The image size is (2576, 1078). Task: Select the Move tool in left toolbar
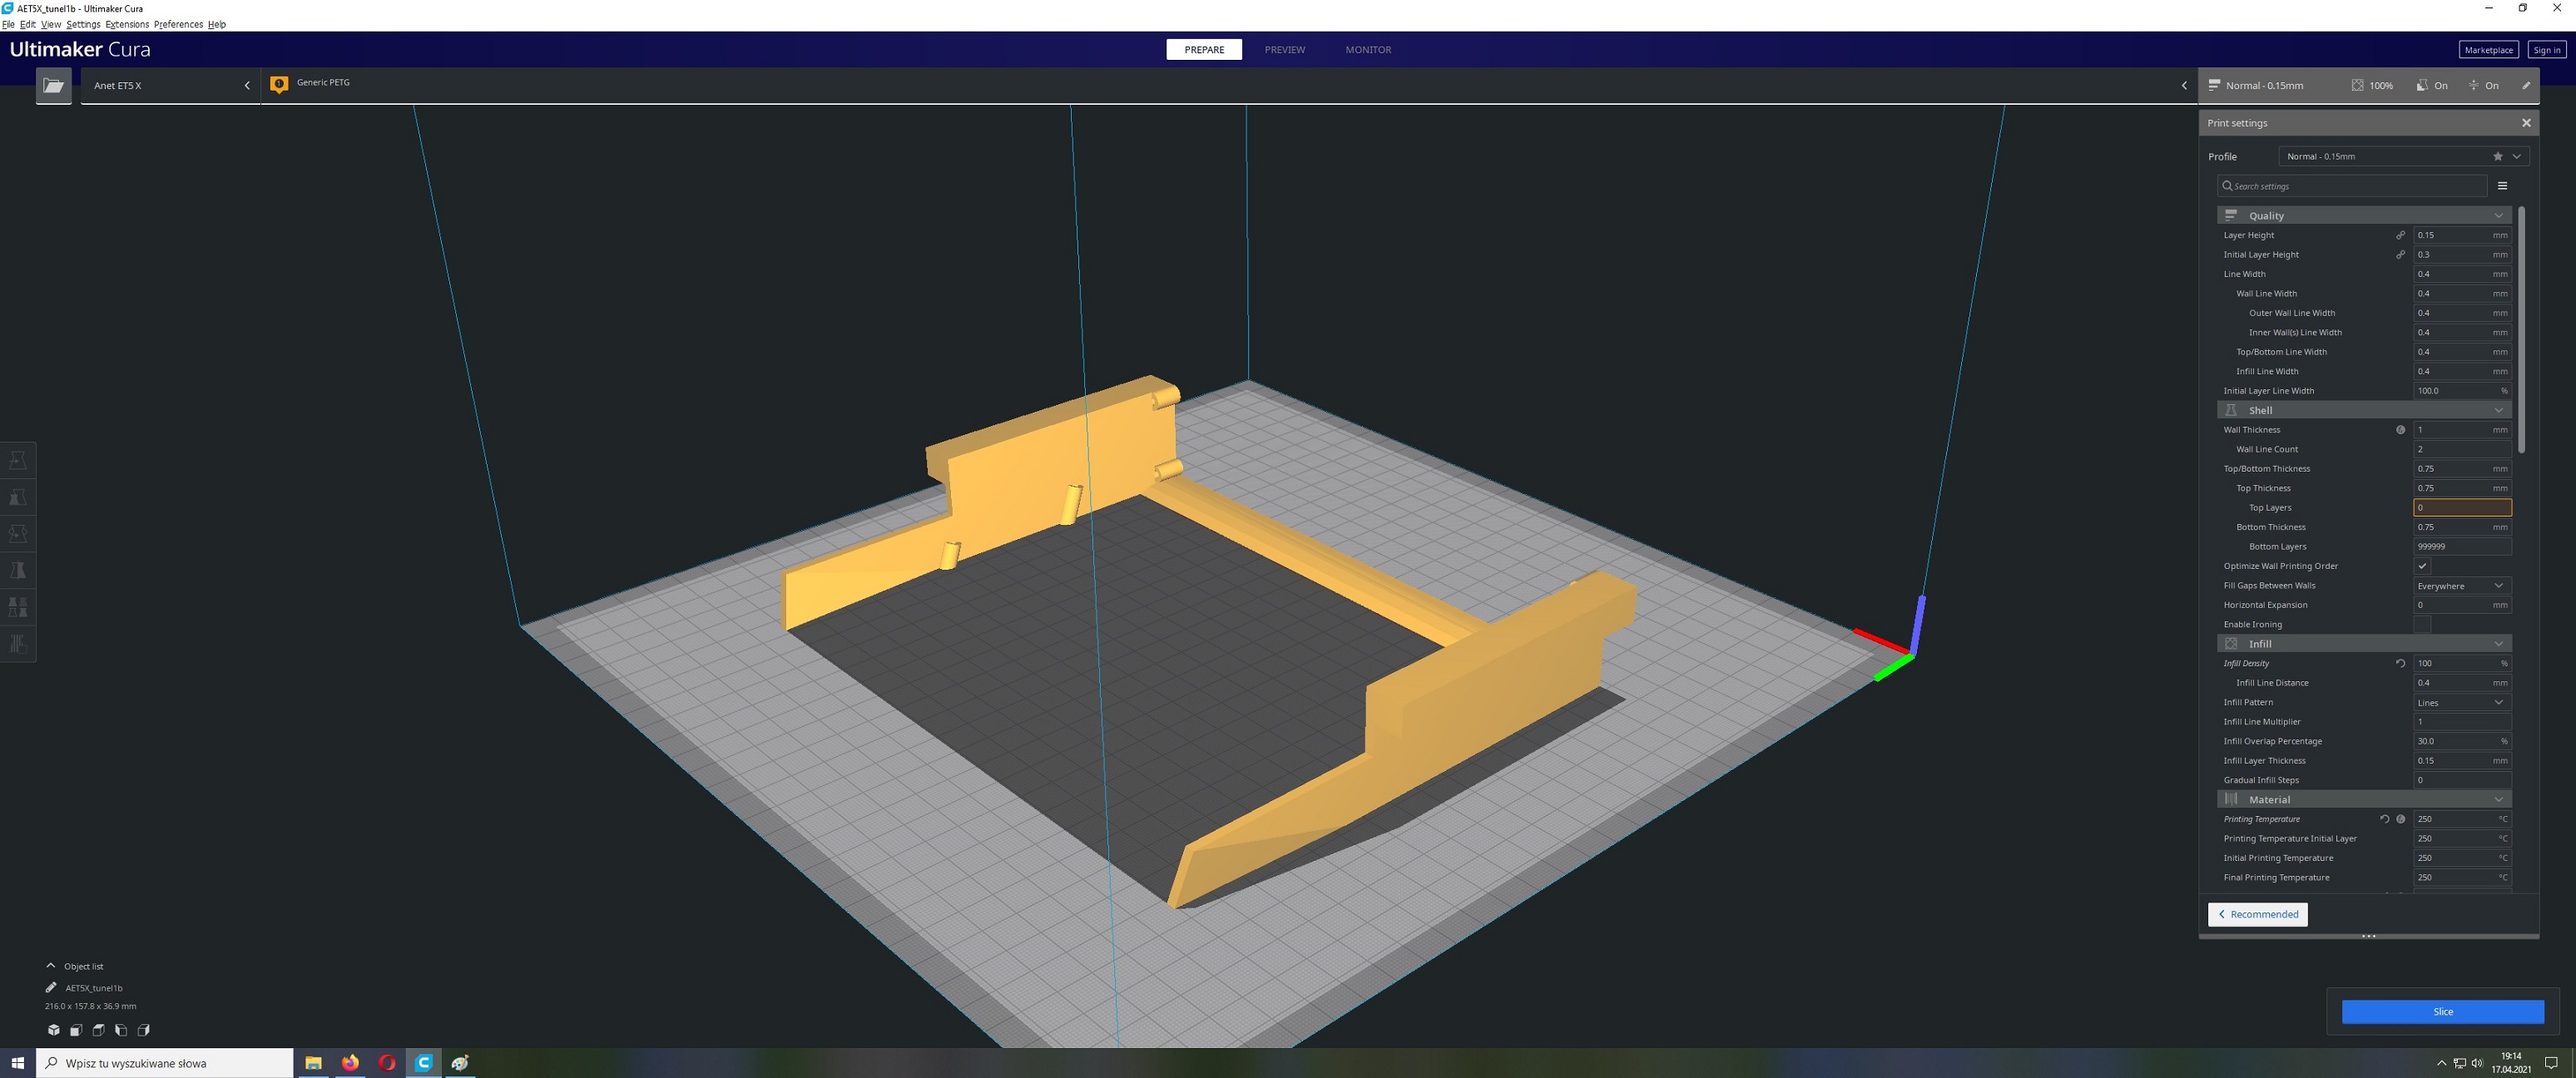(18, 460)
